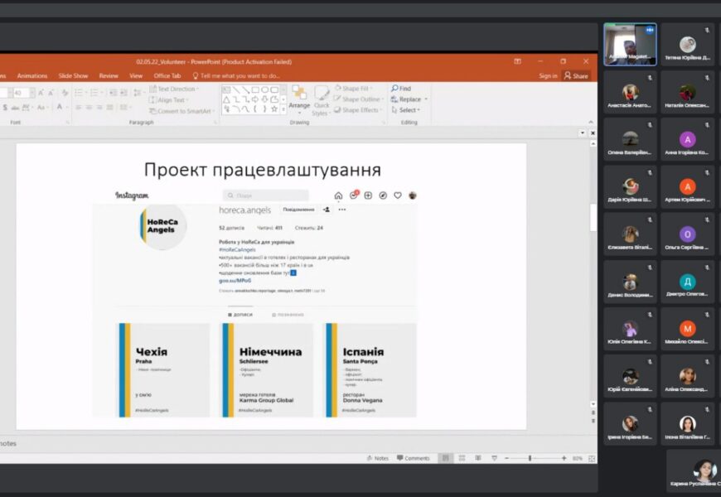Start slide show from status bar icon
Image resolution: width=721 pixels, height=497 pixels.
[495, 458]
